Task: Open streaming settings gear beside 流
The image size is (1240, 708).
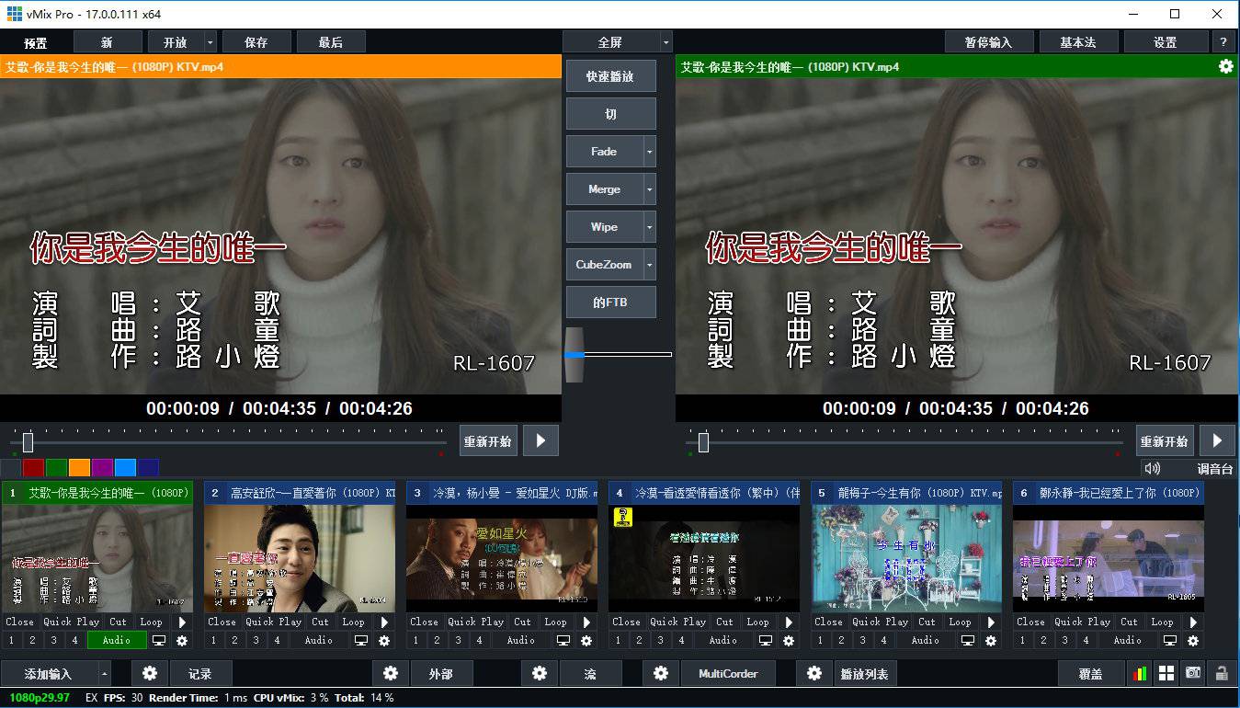Action: pyautogui.click(x=540, y=674)
